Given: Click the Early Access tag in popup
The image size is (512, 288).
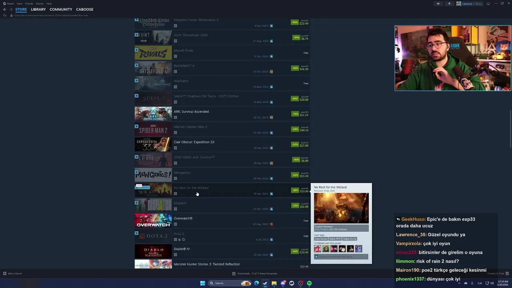Looking at the screenshot, I should [321, 239].
